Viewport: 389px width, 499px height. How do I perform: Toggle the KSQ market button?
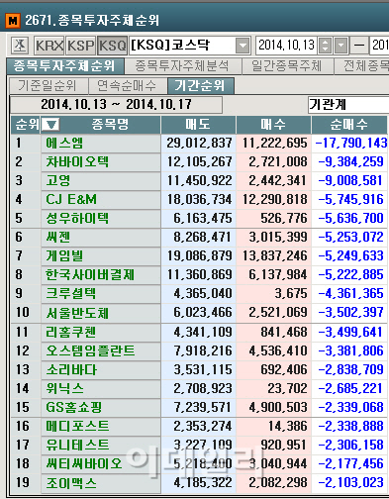click(112, 46)
